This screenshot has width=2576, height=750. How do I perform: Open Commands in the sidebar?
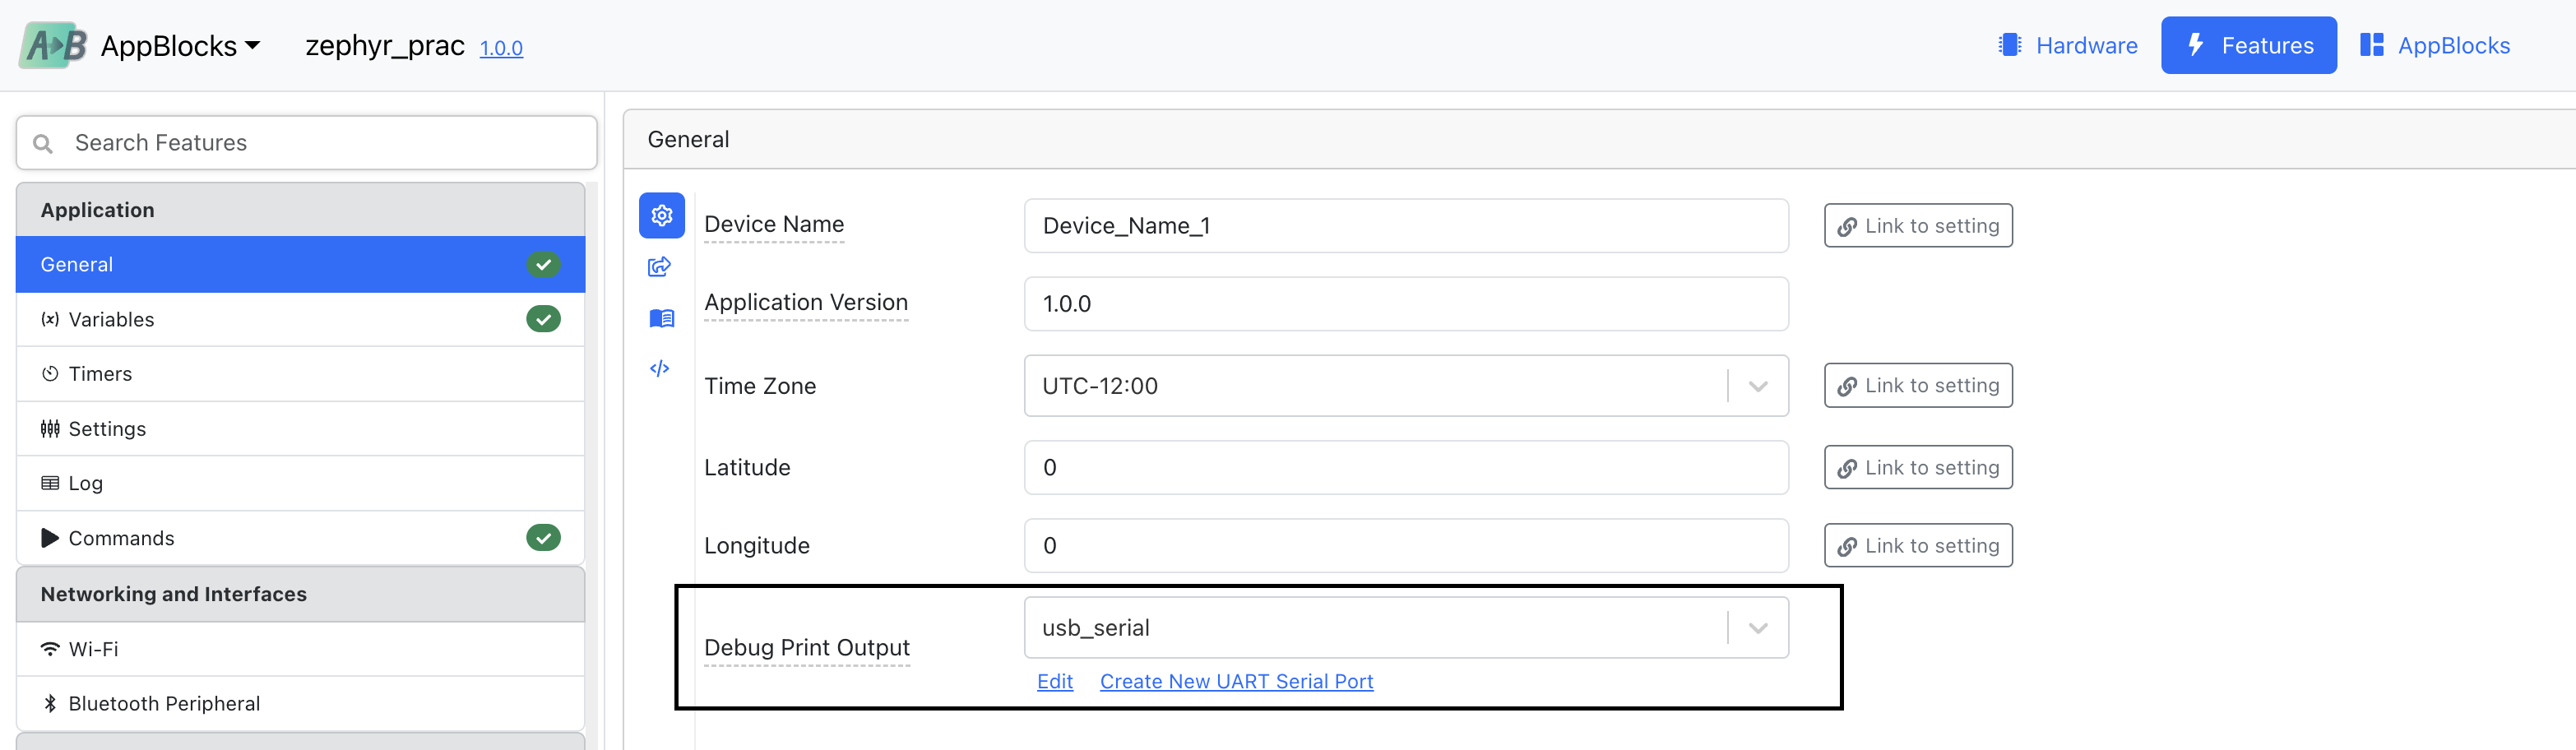[x=300, y=538]
